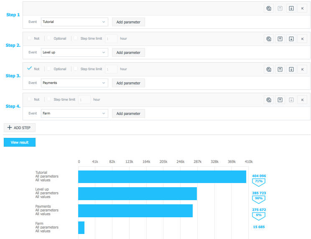Open the Farm event dropdown
The image size is (311, 239).
74,113
